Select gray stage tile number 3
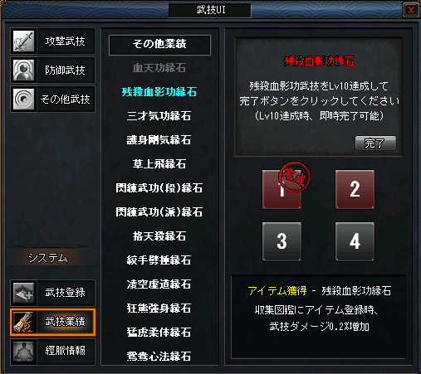Image resolution: width=421 pixels, height=374 pixels. click(x=281, y=241)
